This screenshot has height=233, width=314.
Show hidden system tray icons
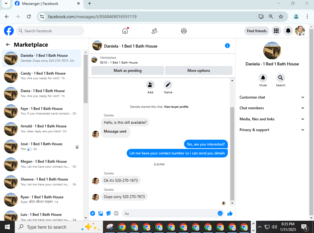click(259, 227)
